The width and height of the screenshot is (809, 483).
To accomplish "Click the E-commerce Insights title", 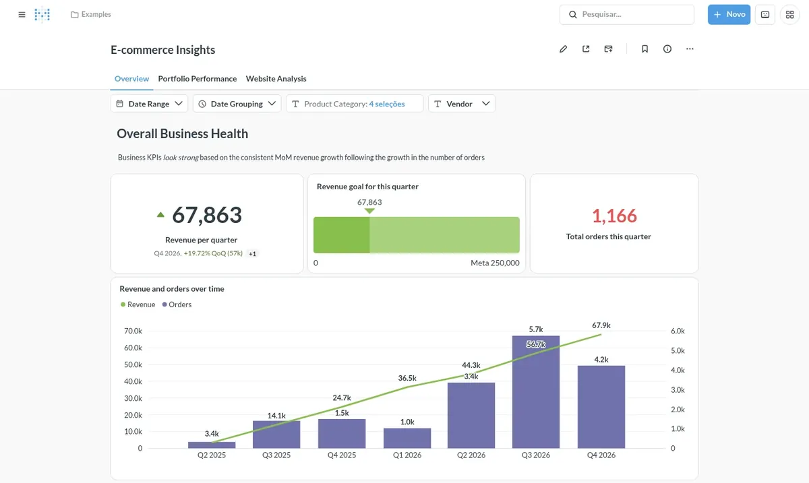I will tap(163, 50).
